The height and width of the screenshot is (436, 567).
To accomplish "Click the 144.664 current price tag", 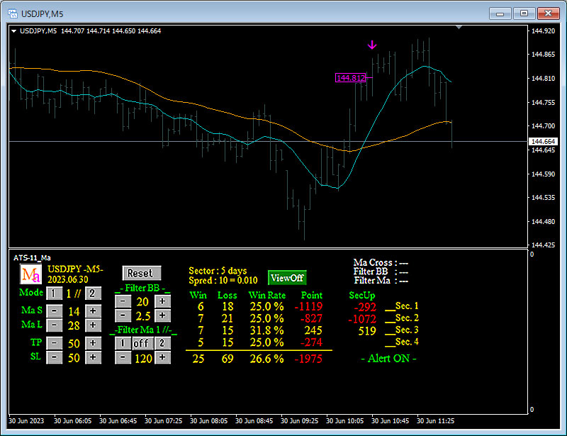I will [544, 142].
